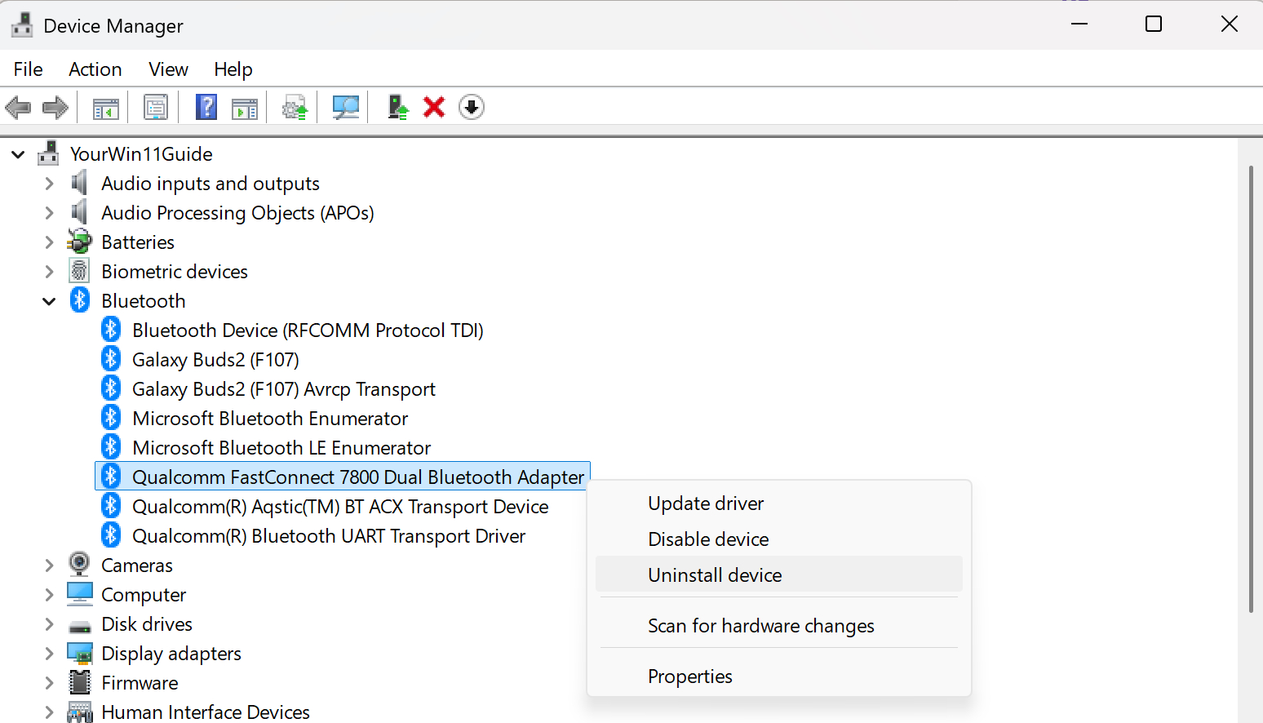Select the Galaxy Buds2 (F107) device
1263x723 pixels.
215,359
